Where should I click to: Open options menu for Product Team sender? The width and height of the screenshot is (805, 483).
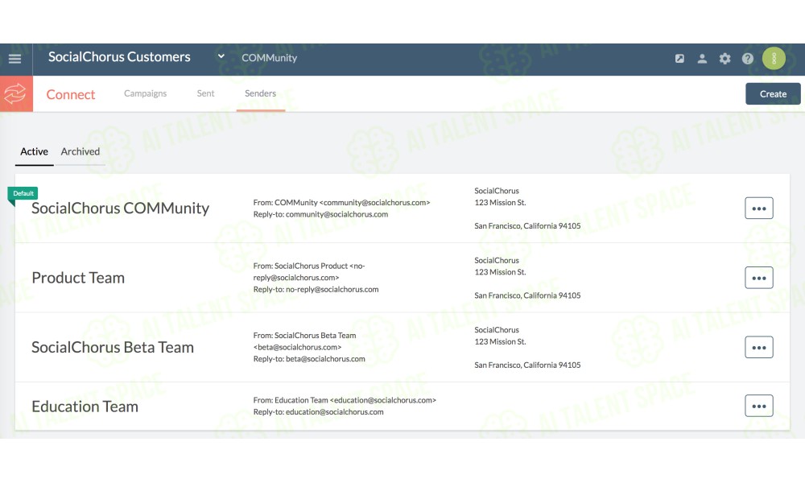(759, 278)
